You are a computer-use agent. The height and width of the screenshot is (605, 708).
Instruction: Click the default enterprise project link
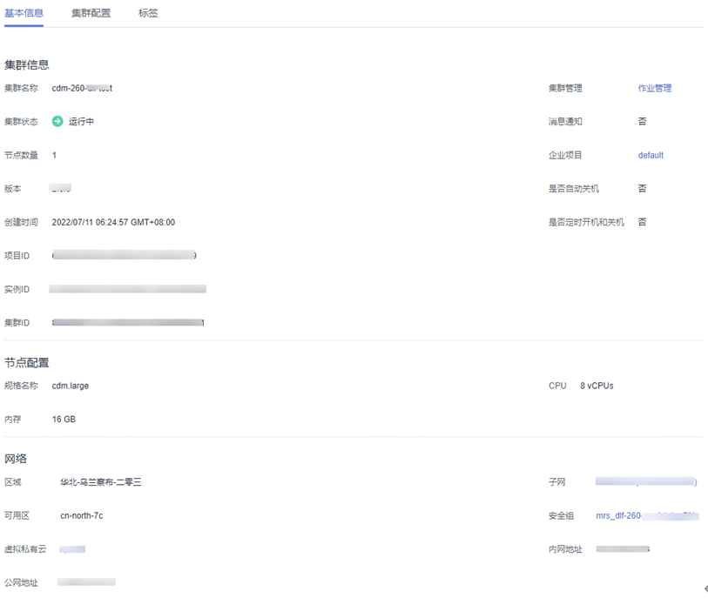(650, 155)
